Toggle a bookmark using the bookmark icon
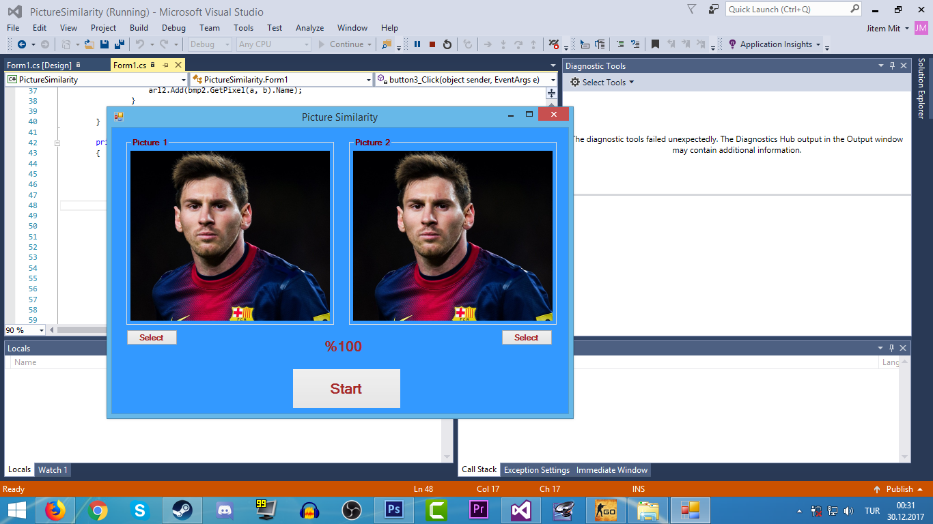This screenshot has height=524, width=933. [655, 44]
